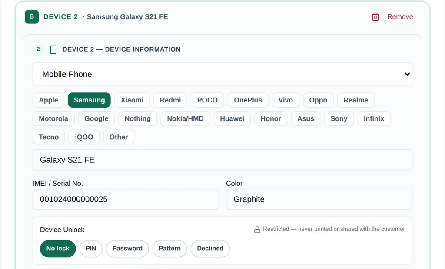This screenshot has height=269, width=445.
Task: Open the Mobile Phone device type dropdown
Action: (x=222, y=74)
